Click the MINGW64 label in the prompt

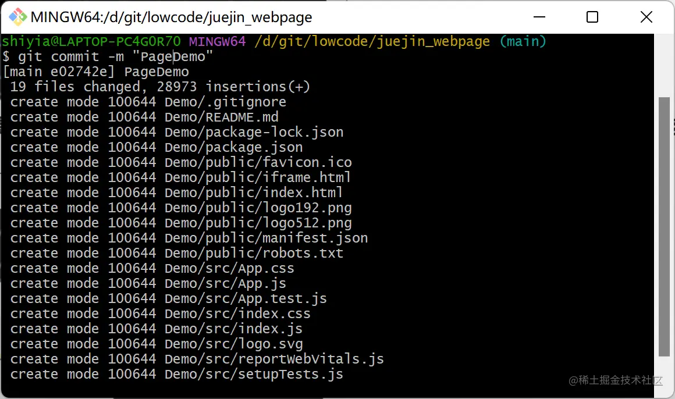pos(218,41)
